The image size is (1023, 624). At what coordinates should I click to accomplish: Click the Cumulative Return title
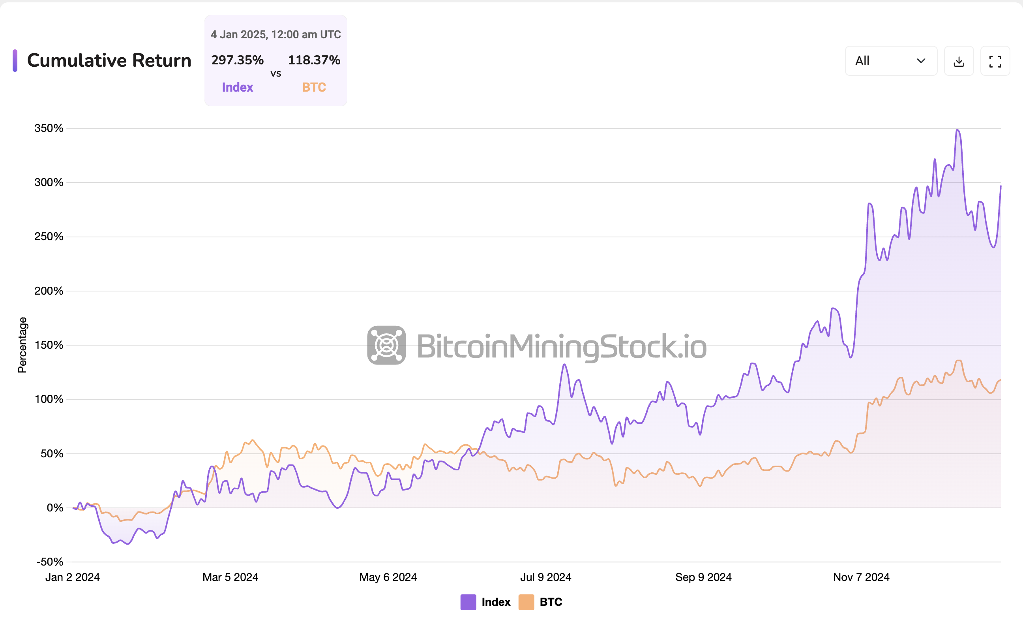(x=109, y=61)
